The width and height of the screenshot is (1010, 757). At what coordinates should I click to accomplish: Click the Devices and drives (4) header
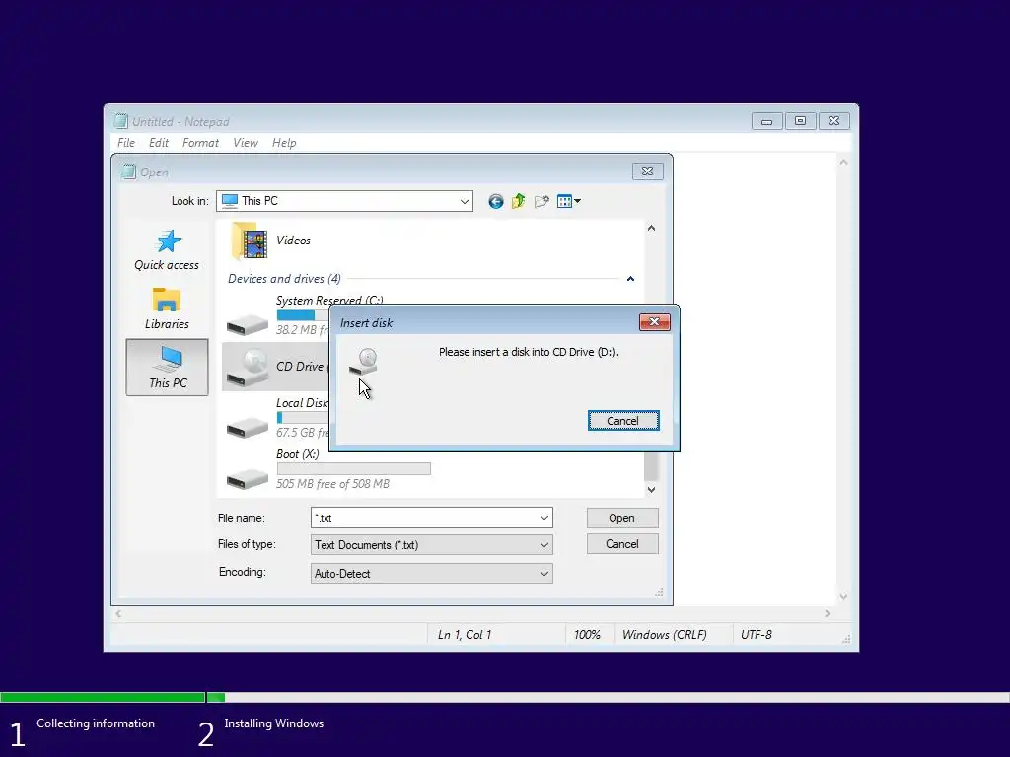284,279
